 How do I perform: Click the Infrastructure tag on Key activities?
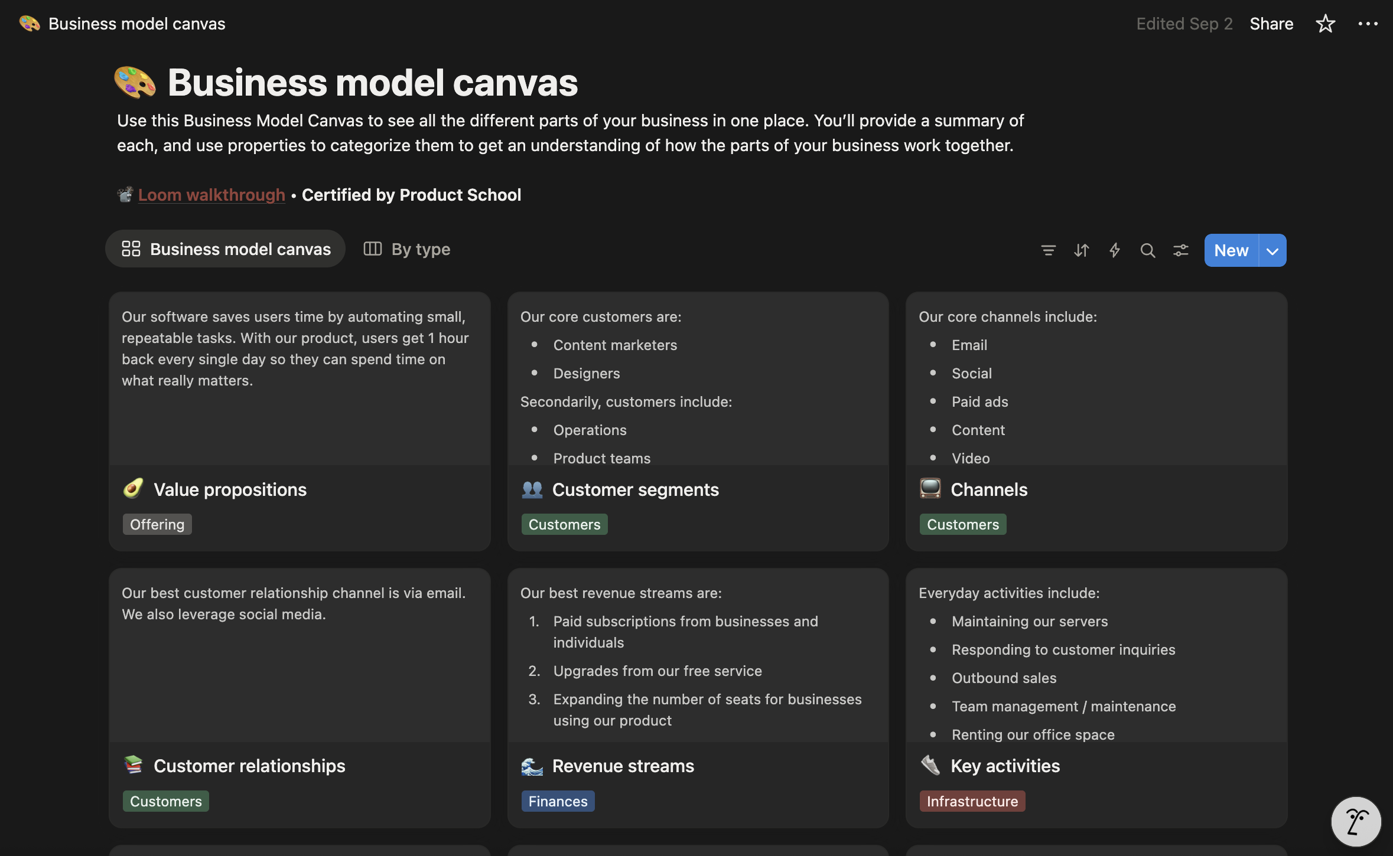coord(972,801)
